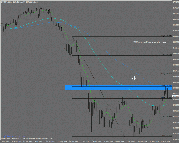Click the '2 May 2008' date label

[x=5, y=142]
